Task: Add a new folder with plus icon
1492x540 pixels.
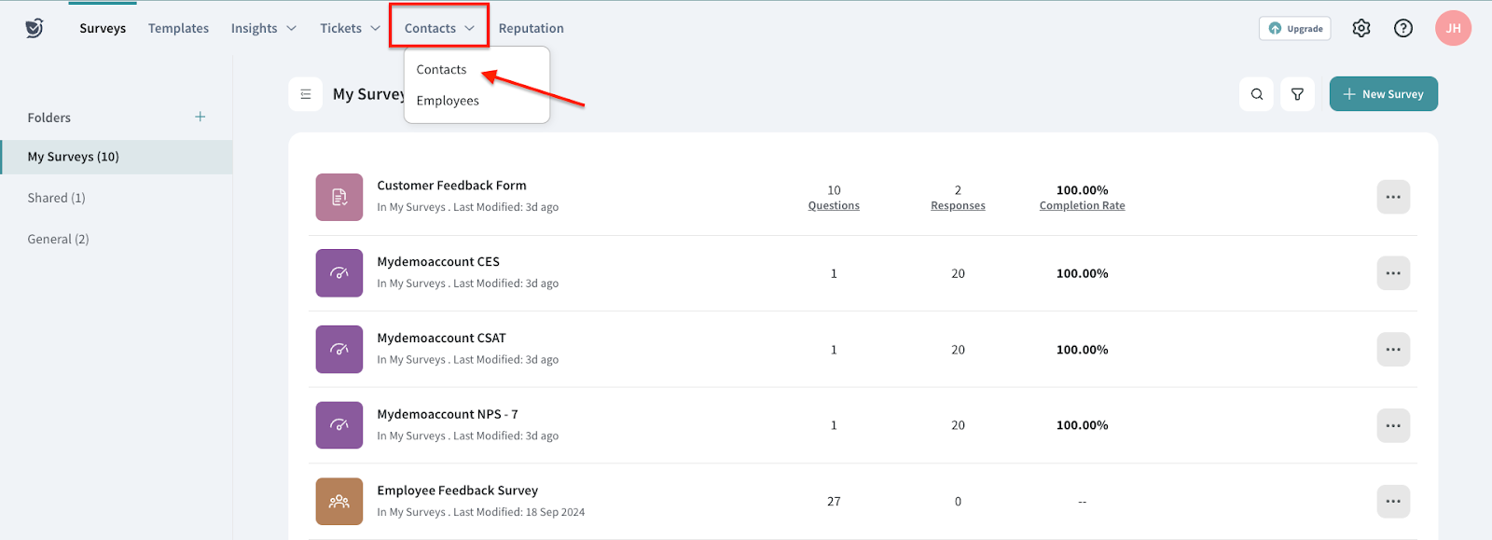Action: (200, 117)
